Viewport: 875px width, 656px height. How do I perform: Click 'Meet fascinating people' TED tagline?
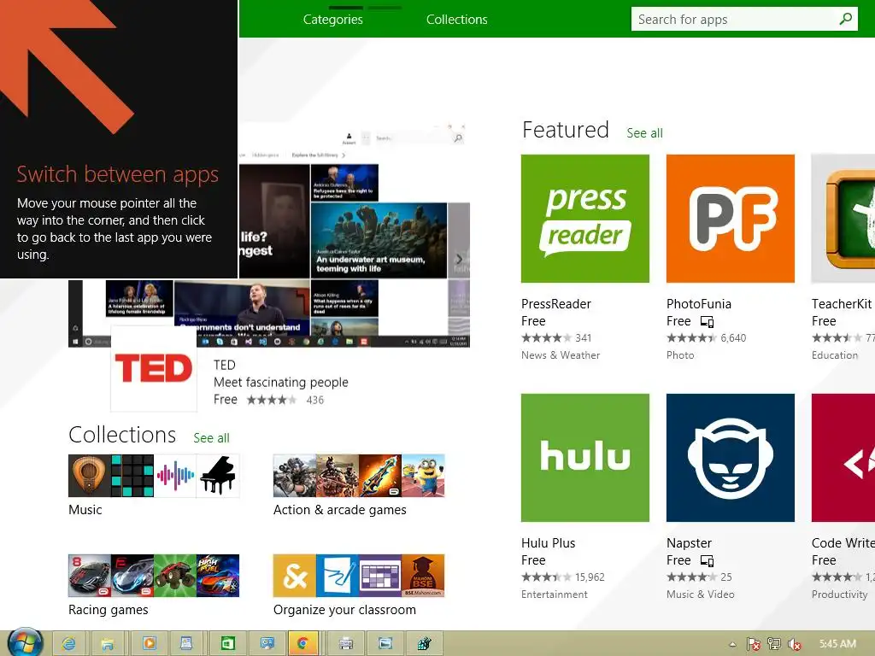tap(280, 382)
